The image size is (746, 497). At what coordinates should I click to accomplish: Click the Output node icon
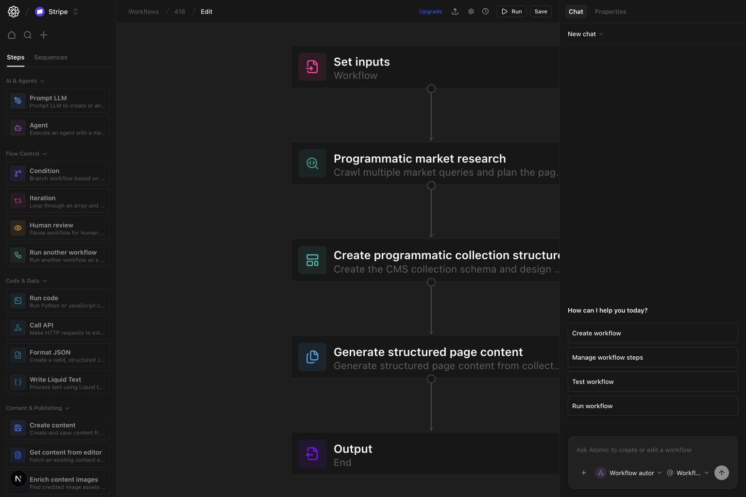(312, 454)
